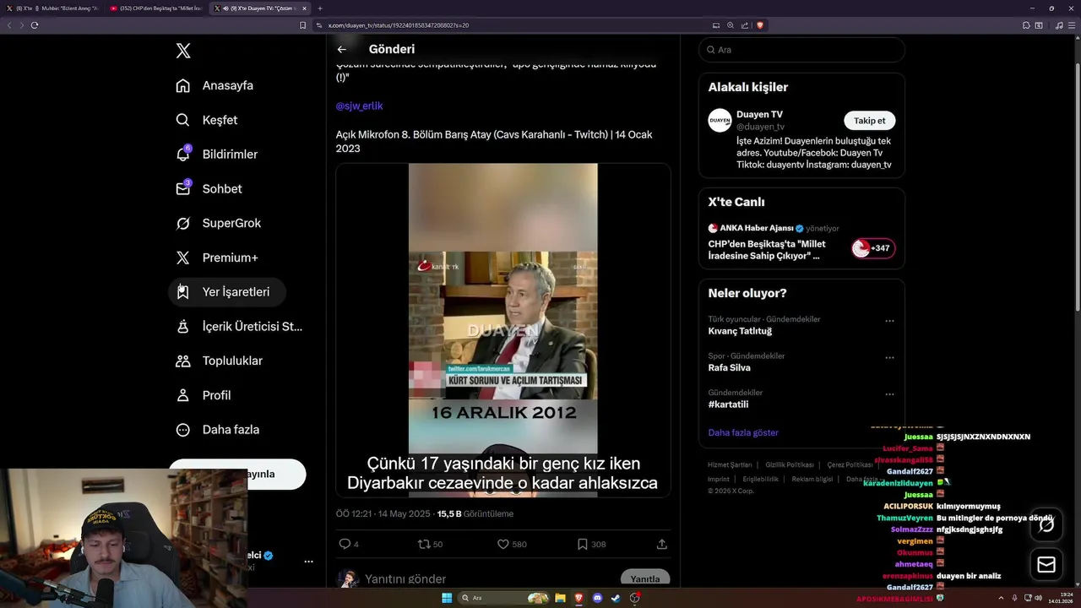1081x608 pixels.
Task: Open the Gizlilik Politikası footer link
Action: 790,464
